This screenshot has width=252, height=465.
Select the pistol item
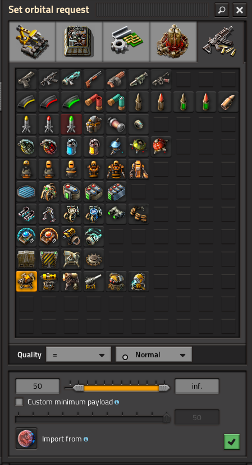[26, 80]
